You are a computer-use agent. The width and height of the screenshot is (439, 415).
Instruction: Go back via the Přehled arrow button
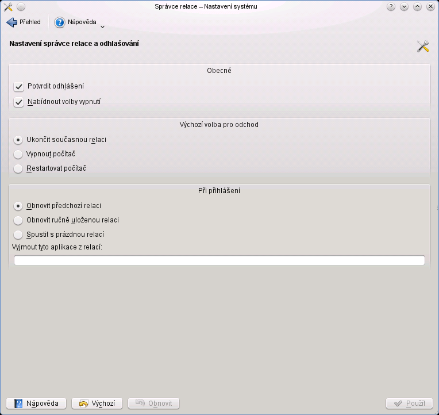(x=24, y=22)
